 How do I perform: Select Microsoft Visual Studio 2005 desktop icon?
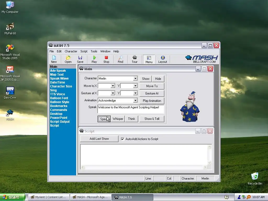click(x=10, y=52)
